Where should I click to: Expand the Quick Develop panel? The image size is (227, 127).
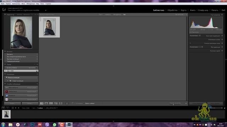pyautogui.click(x=222, y=36)
